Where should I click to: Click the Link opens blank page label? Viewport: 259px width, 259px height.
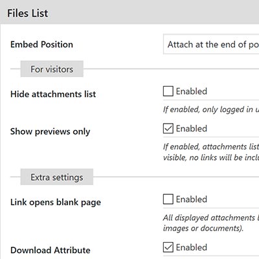click(x=56, y=203)
